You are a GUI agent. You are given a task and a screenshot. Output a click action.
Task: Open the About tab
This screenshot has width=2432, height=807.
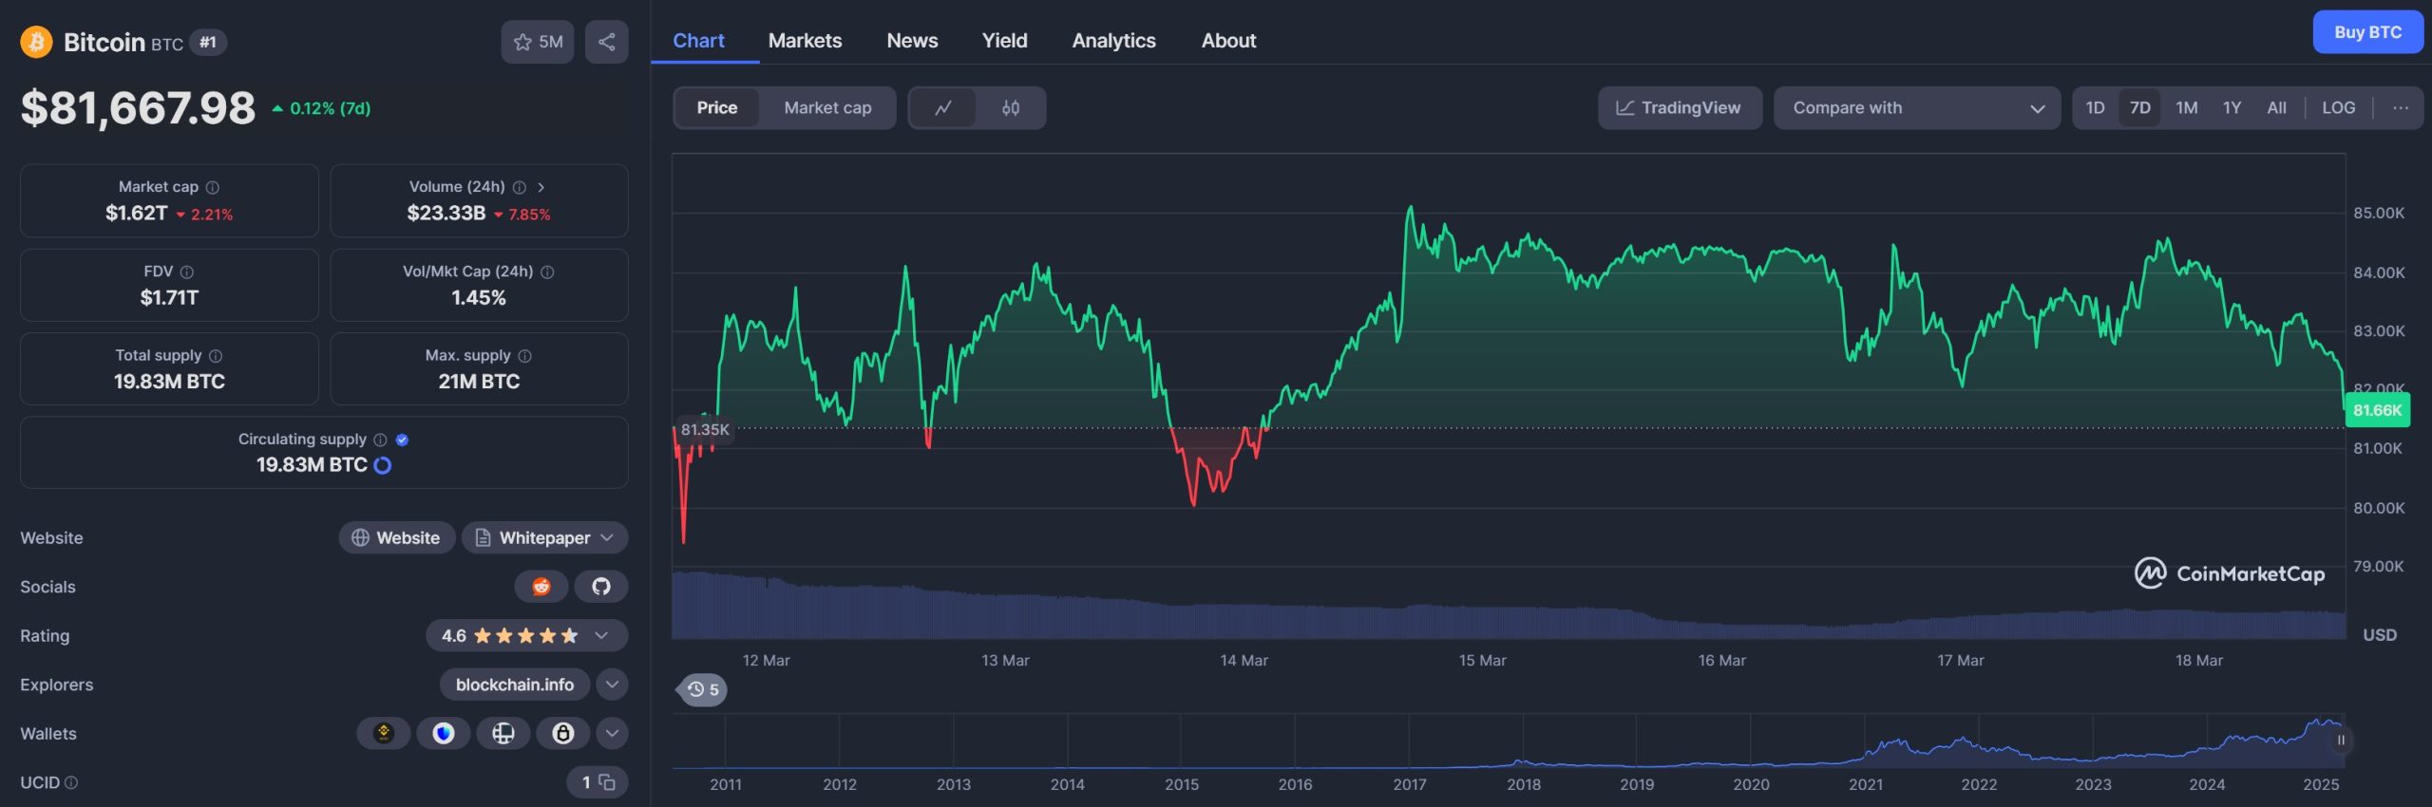pos(1228,41)
